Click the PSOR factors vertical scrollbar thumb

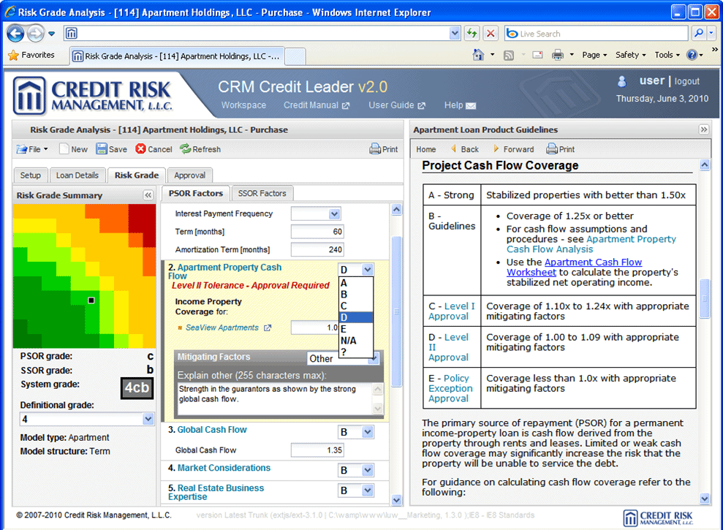[396, 311]
